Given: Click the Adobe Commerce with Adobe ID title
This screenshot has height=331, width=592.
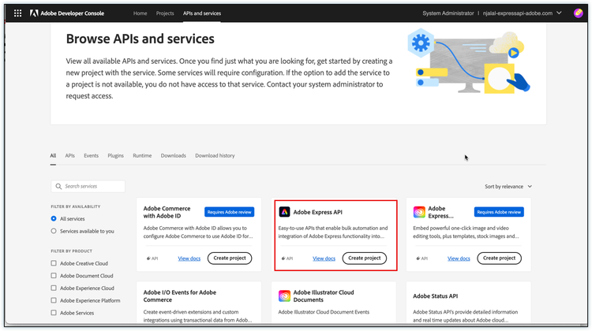Looking at the screenshot, I should pyautogui.click(x=167, y=212).
